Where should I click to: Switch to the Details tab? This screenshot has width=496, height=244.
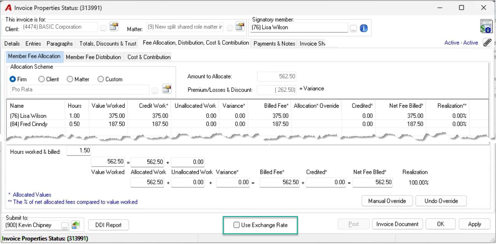12,43
